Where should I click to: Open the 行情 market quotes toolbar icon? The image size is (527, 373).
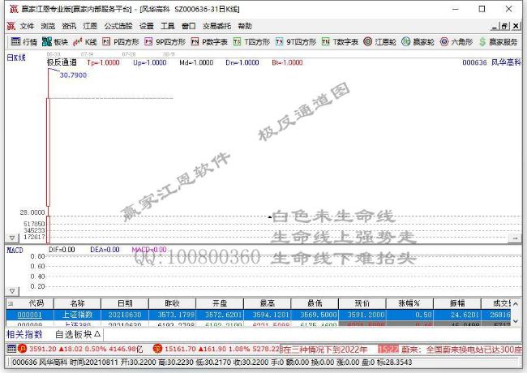(24, 41)
